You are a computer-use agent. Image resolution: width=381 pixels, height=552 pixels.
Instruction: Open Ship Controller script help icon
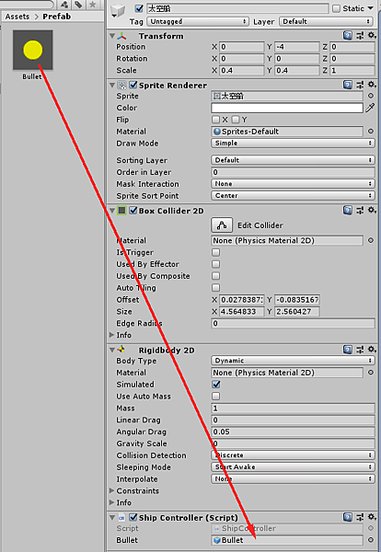347,517
